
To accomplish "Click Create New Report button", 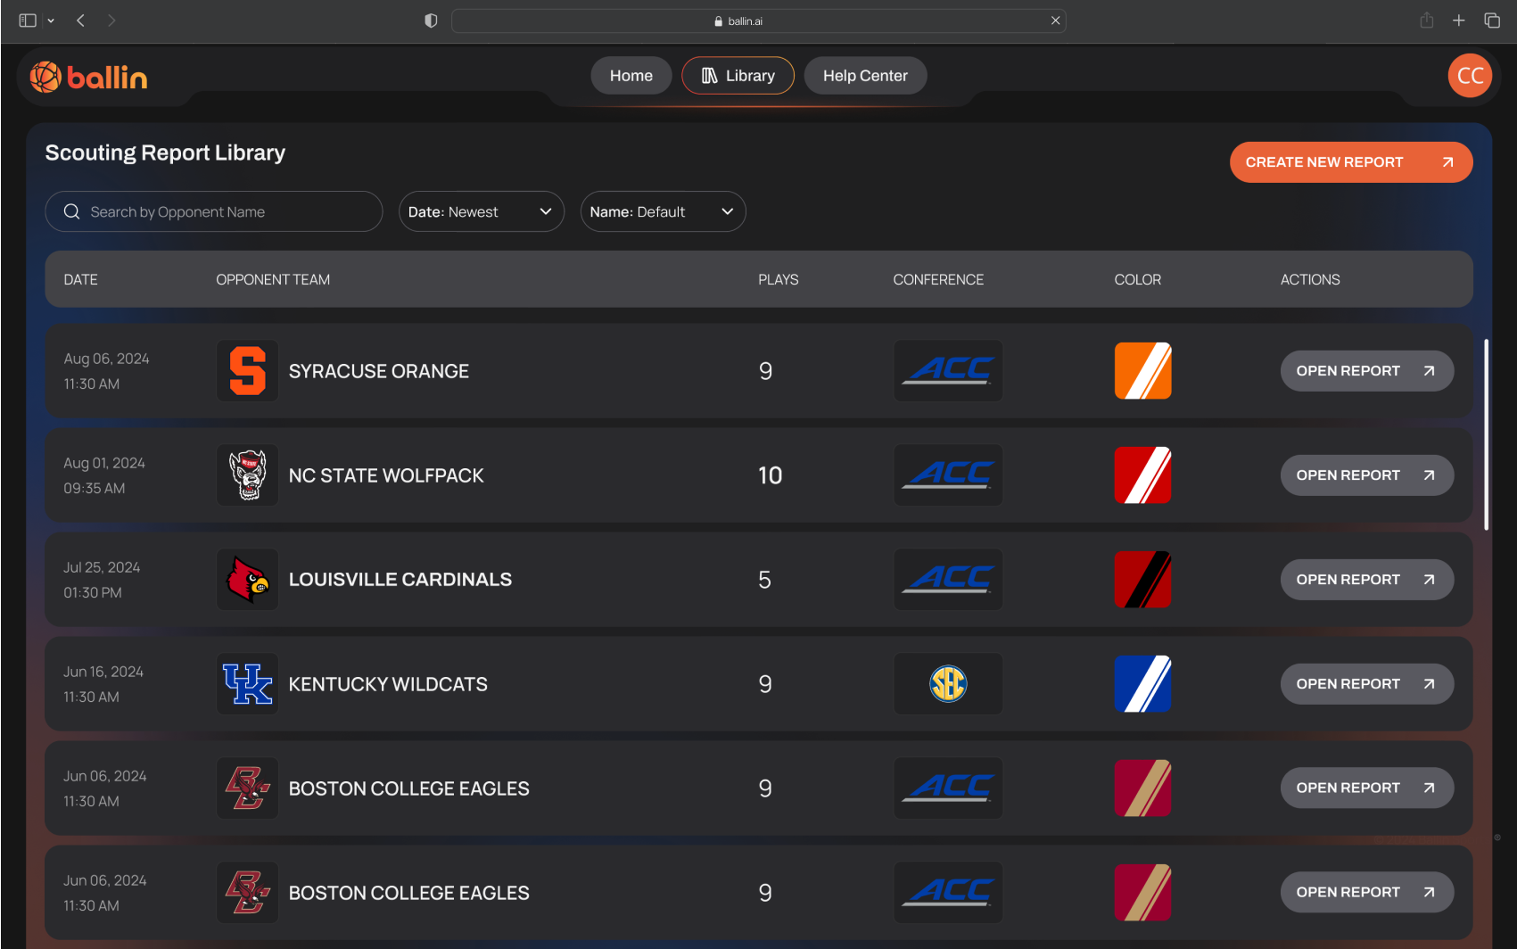I will (1351, 162).
